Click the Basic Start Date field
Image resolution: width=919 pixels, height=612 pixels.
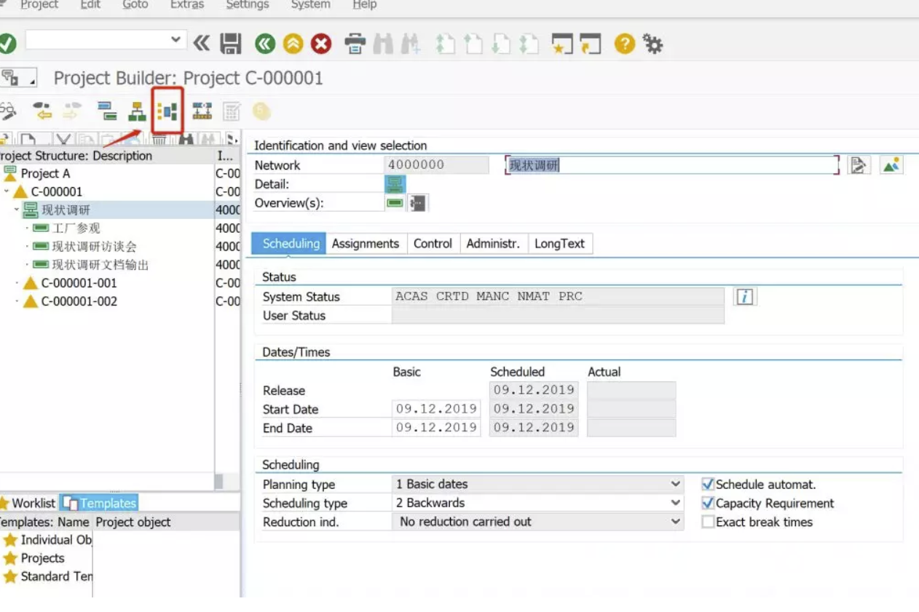436,409
